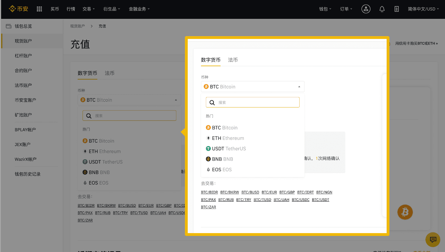The image size is (445, 252).
Task: Click 现货账户 in the breadcrumb
Action: coord(77,26)
